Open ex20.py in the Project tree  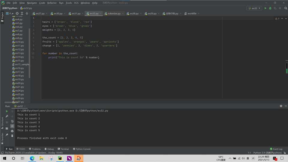pos(18,83)
